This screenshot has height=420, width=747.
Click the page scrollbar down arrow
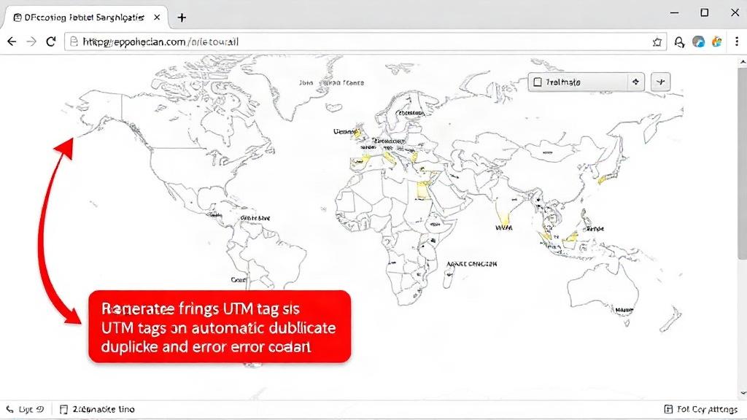click(x=743, y=393)
